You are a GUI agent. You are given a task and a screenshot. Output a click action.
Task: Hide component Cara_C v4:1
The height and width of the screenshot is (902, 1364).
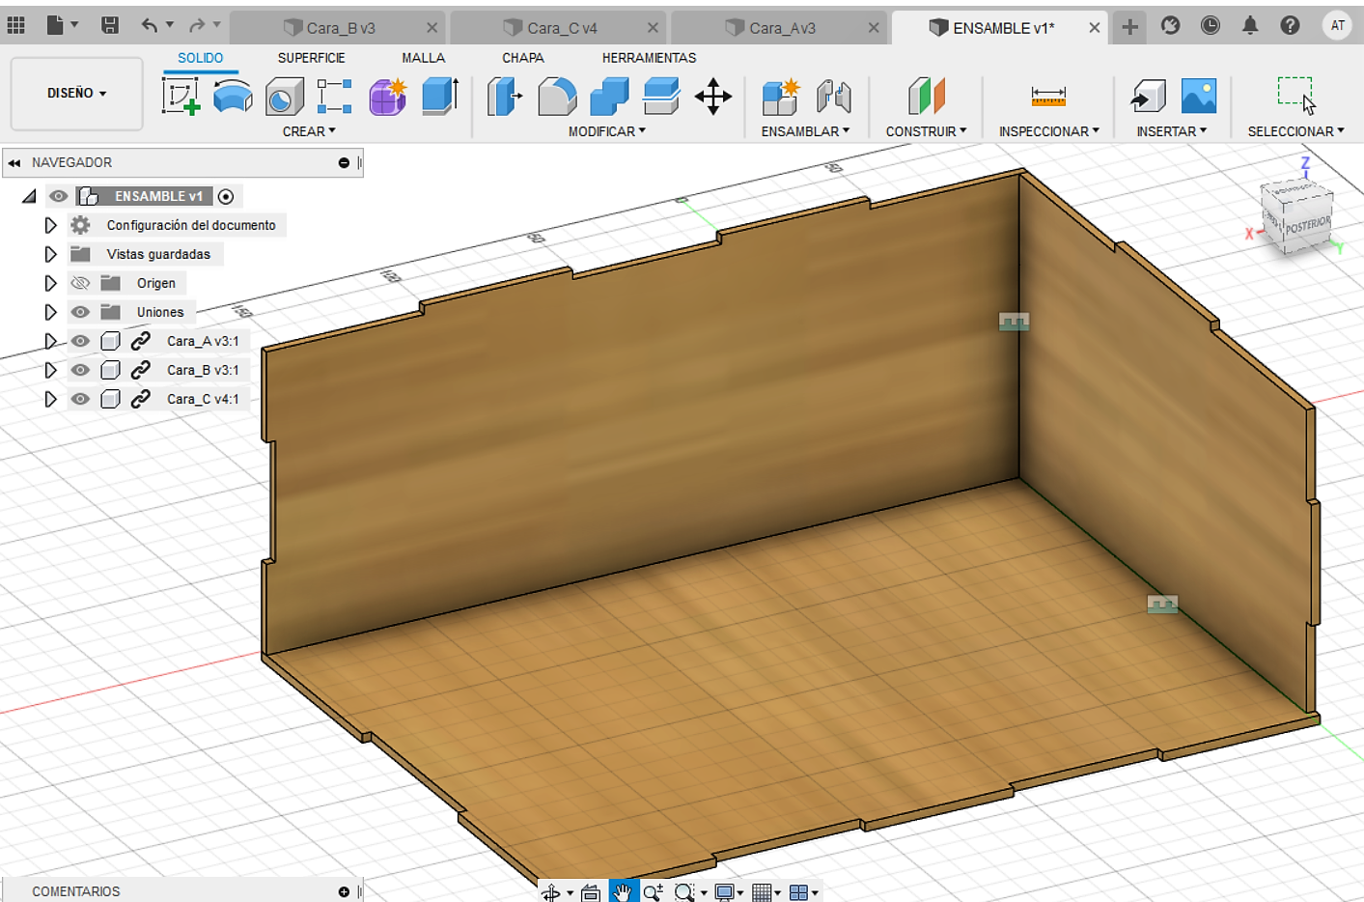point(80,399)
